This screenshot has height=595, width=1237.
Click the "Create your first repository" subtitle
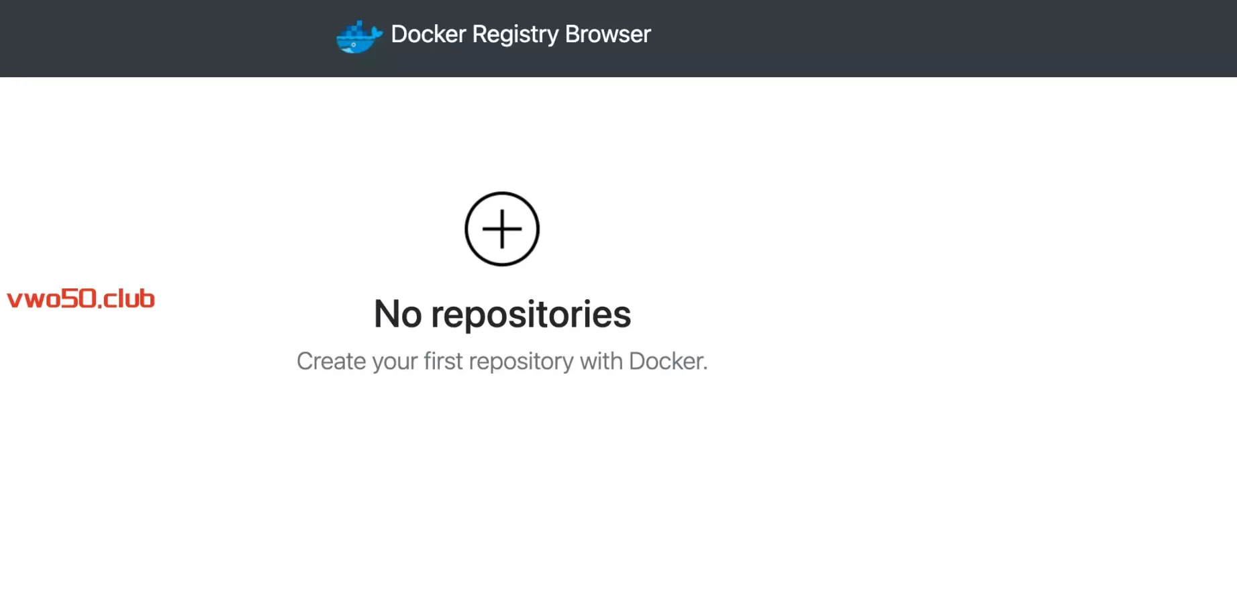[502, 362]
